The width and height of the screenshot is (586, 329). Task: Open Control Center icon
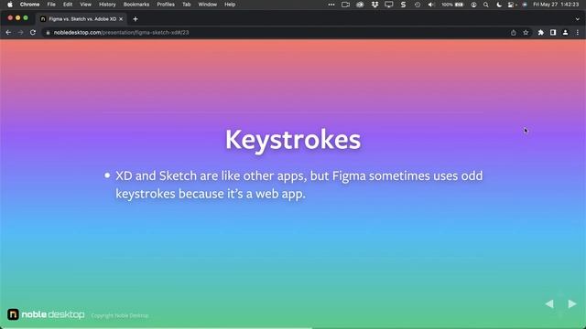pos(511,5)
